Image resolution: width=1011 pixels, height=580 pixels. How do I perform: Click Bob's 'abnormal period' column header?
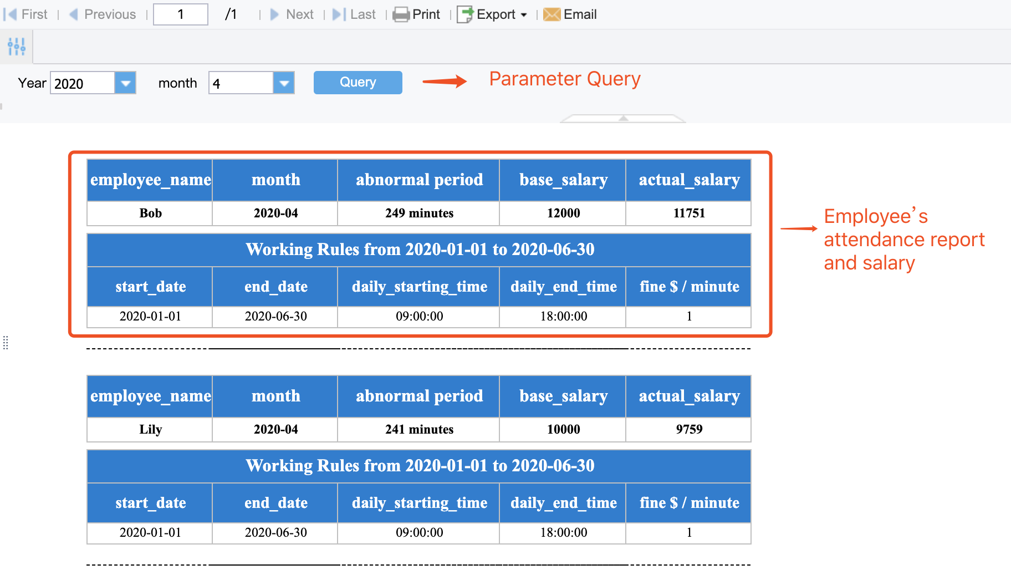419,180
